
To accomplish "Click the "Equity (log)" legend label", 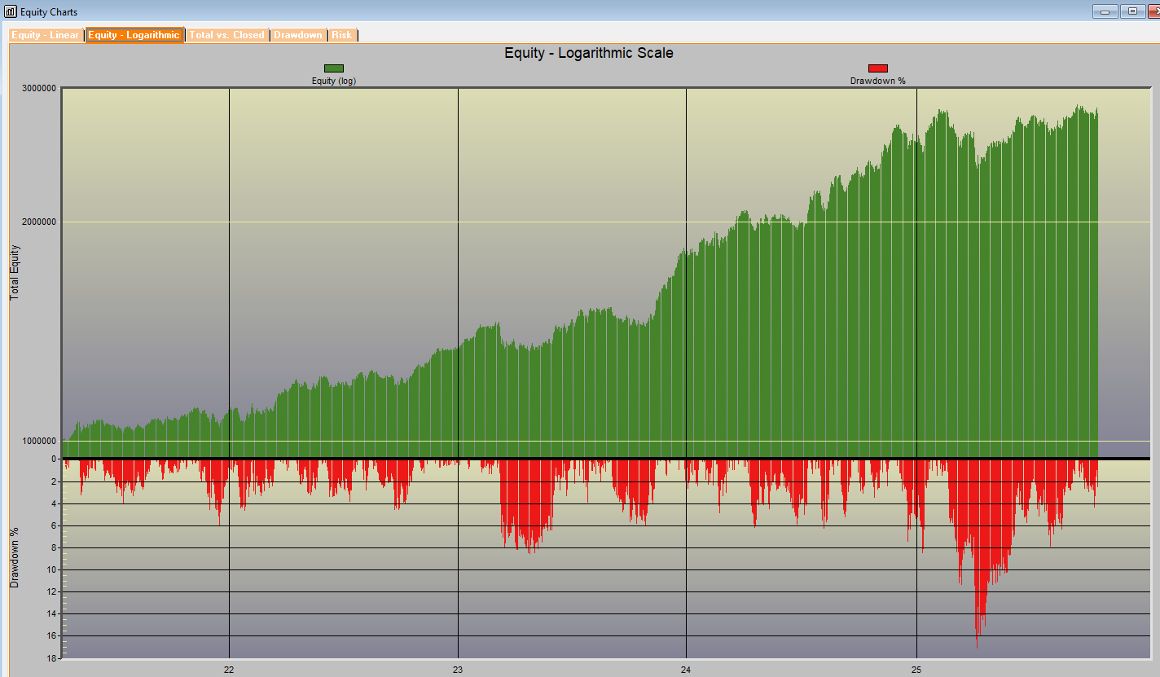I will [x=334, y=81].
